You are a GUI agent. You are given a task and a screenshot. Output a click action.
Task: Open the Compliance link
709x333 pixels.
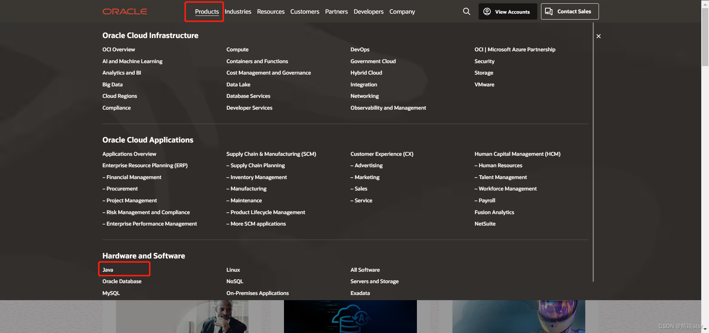(116, 108)
